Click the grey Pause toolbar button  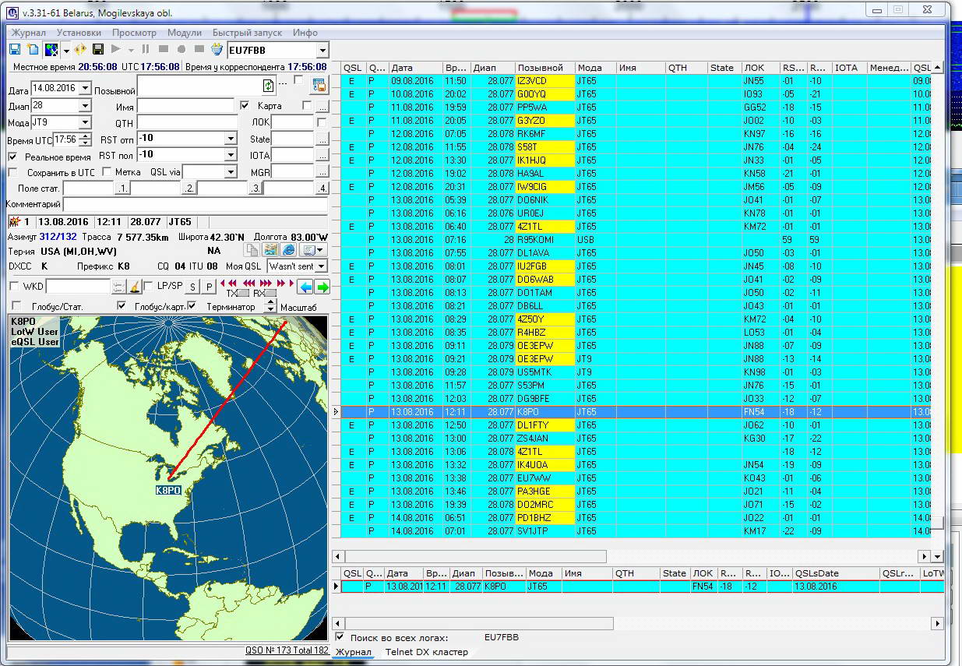click(x=146, y=50)
